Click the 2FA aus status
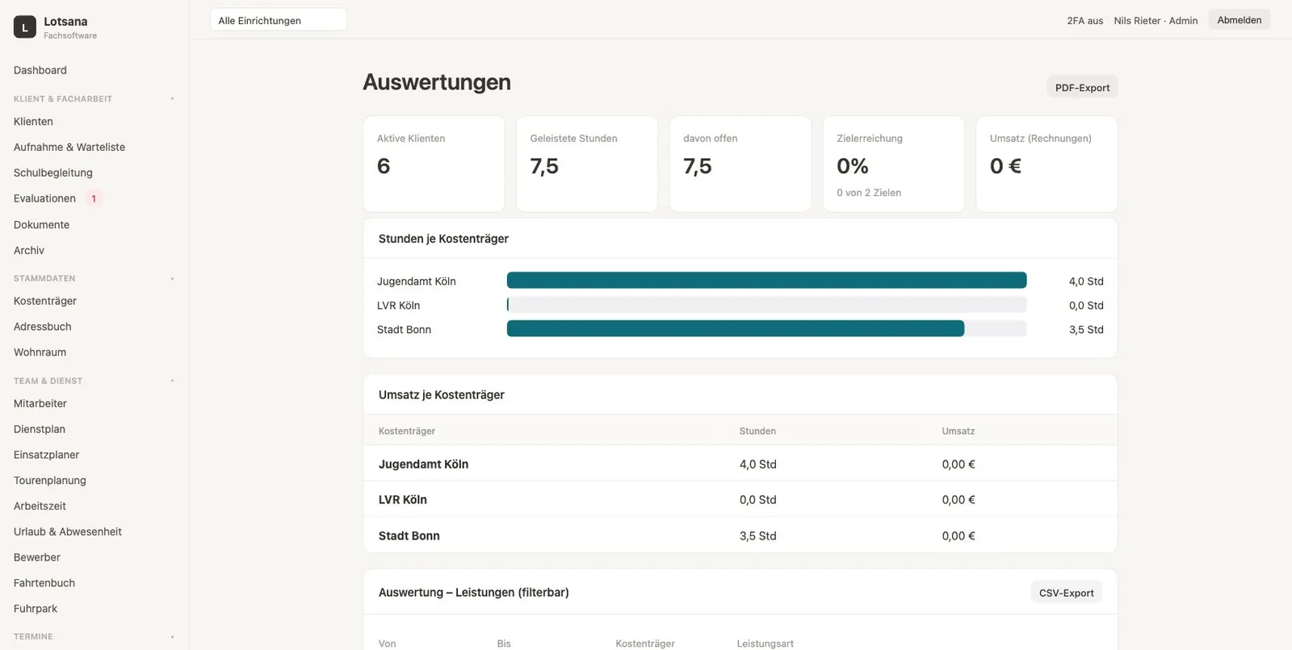This screenshot has width=1292, height=650. click(x=1084, y=21)
